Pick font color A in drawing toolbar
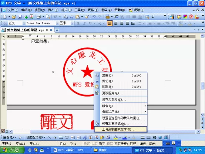This screenshot has width=205, height=154. [x=134, y=137]
